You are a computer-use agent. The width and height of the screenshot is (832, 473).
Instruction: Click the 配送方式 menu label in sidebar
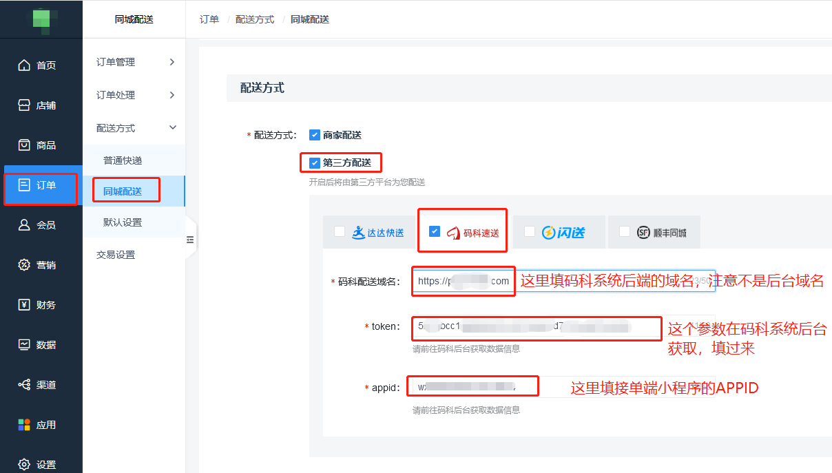click(x=116, y=128)
